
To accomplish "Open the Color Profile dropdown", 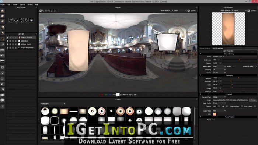I will (x=219, y=103).
